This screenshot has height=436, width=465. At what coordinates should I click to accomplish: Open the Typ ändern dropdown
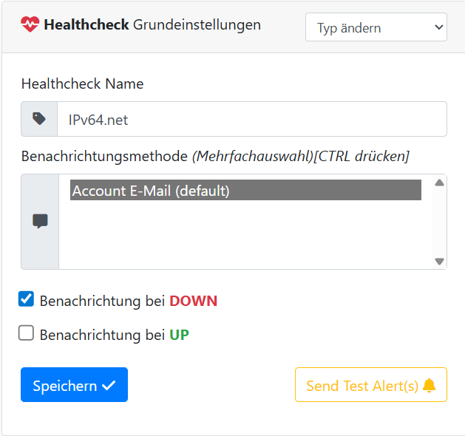pyautogui.click(x=376, y=28)
